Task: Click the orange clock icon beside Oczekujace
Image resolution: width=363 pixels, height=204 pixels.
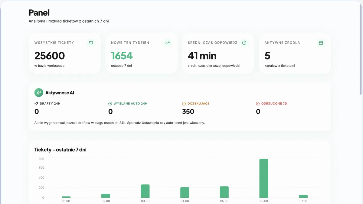Action: pos(184,104)
